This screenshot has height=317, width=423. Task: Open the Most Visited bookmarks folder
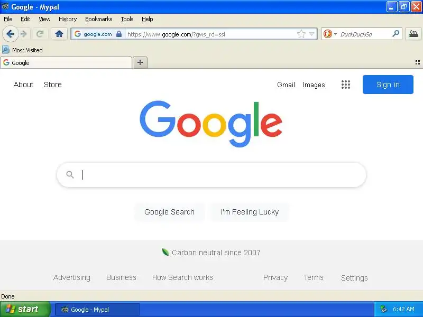22,50
